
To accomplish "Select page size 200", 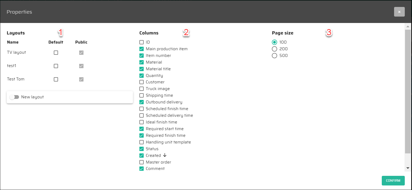I will (274, 49).
